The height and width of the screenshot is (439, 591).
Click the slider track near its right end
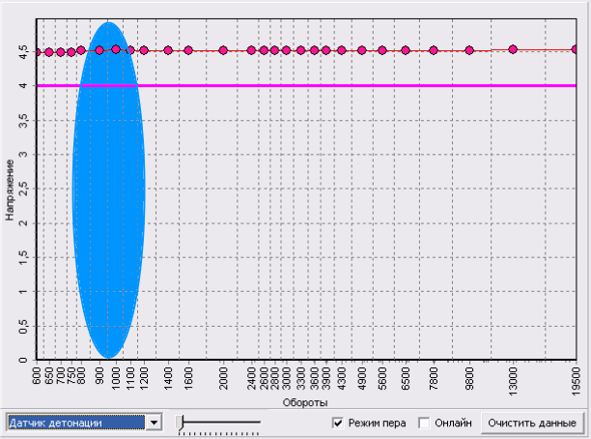point(254,422)
